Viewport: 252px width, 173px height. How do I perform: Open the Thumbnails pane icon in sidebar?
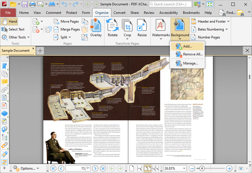pos(5,74)
